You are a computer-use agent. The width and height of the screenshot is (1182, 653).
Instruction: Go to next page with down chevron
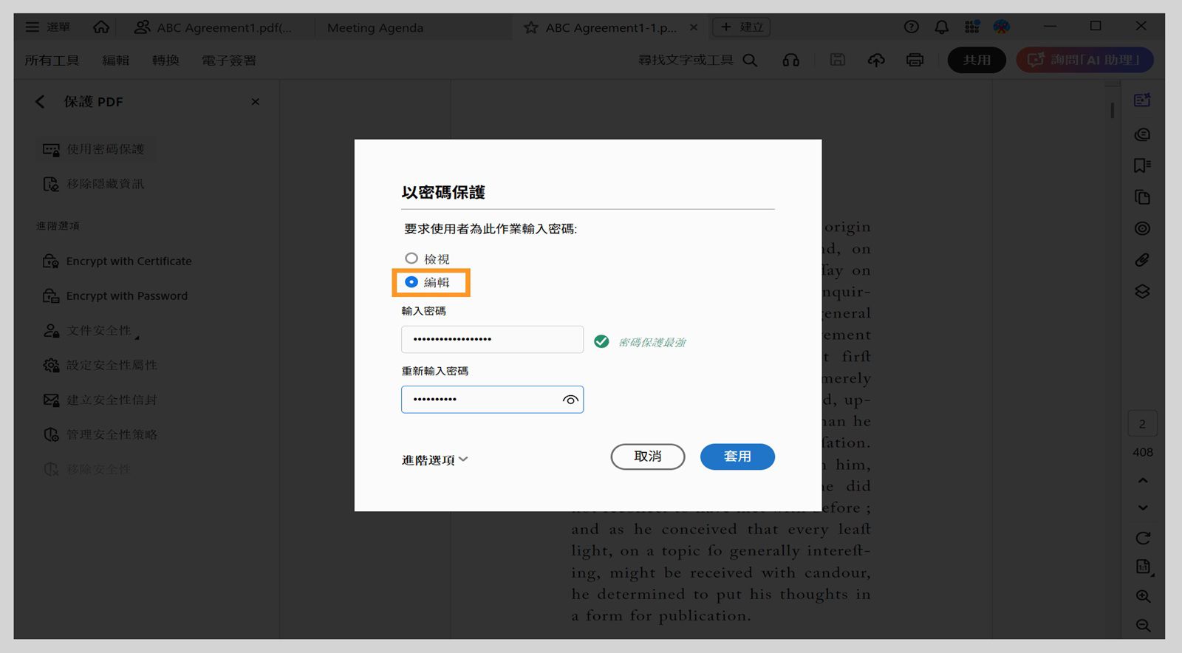pos(1143,507)
